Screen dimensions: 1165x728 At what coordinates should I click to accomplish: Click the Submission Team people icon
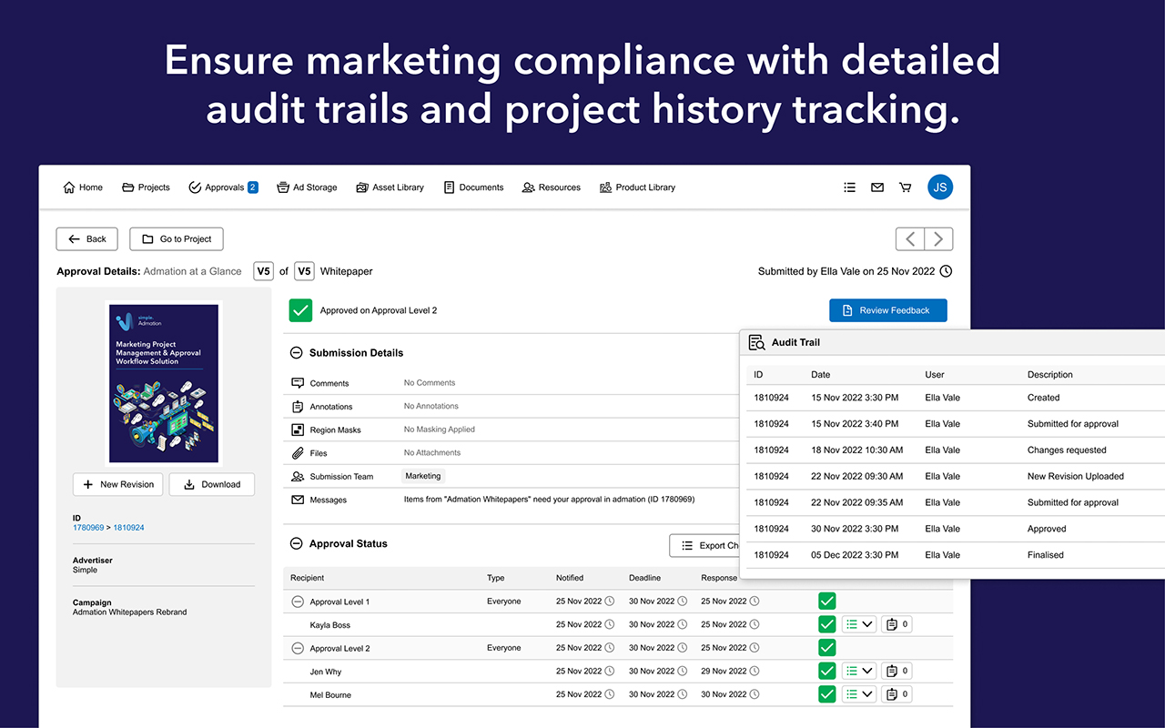298,476
